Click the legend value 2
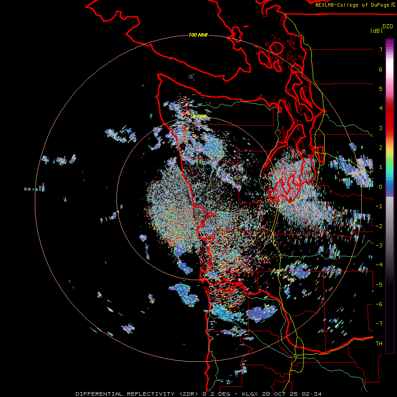 pos(381,148)
